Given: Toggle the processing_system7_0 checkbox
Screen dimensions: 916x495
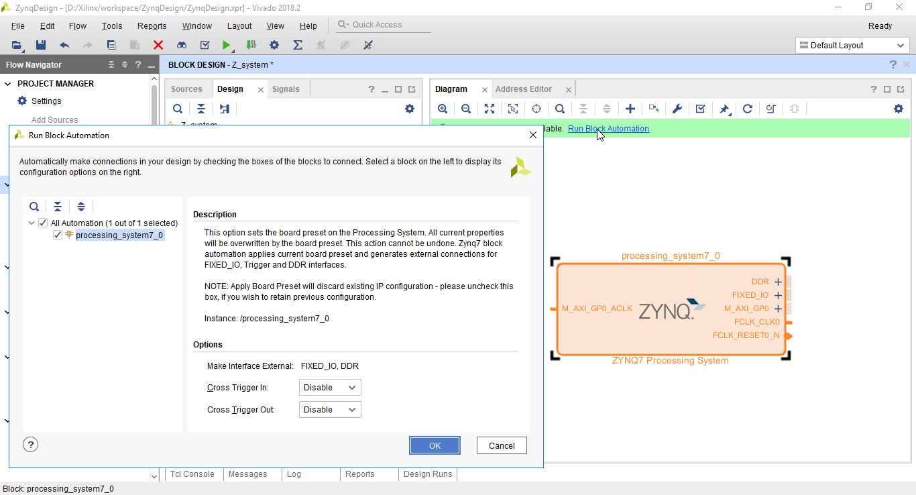Looking at the screenshot, I should (58, 235).
